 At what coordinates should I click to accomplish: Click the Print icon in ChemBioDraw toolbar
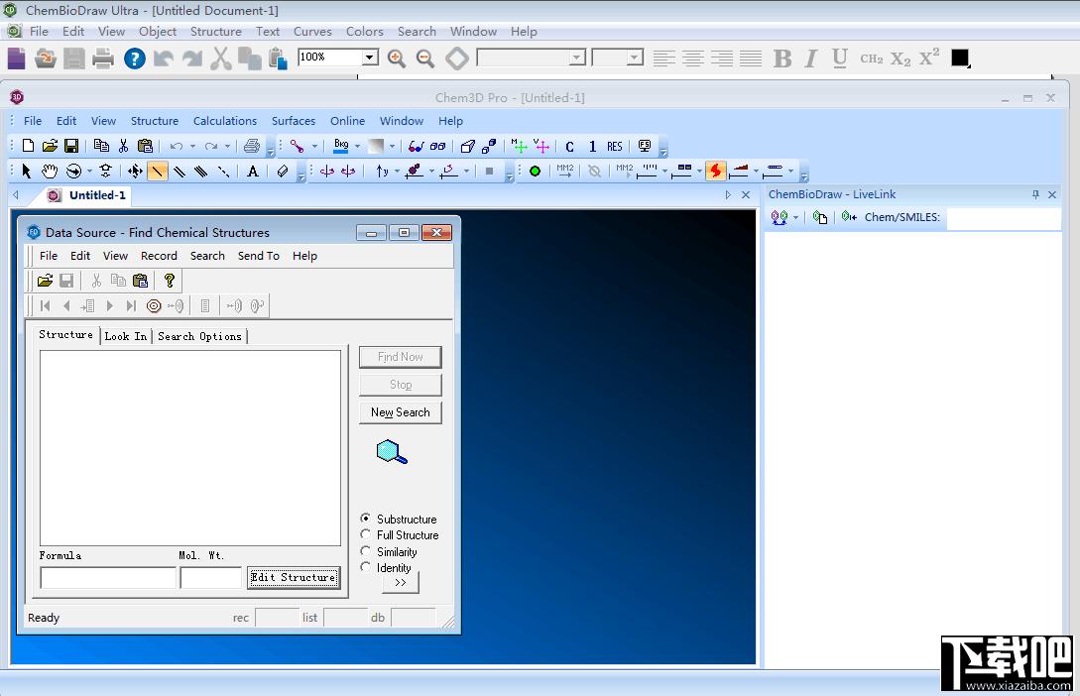[x=103, y=58]
